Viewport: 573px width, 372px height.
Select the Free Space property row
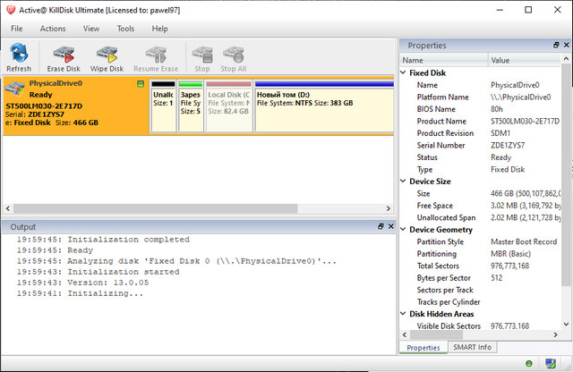[x=481, y=205]
